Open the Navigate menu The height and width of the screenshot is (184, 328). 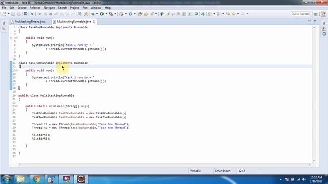49,8
